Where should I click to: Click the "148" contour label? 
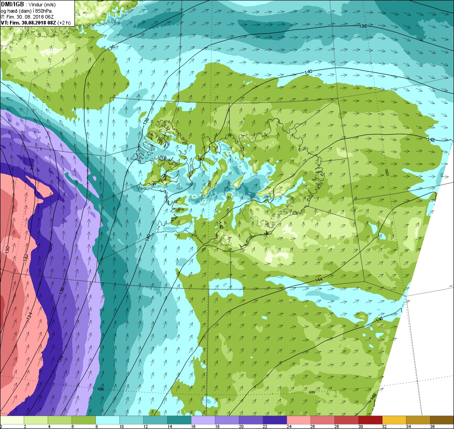point(373,397)
